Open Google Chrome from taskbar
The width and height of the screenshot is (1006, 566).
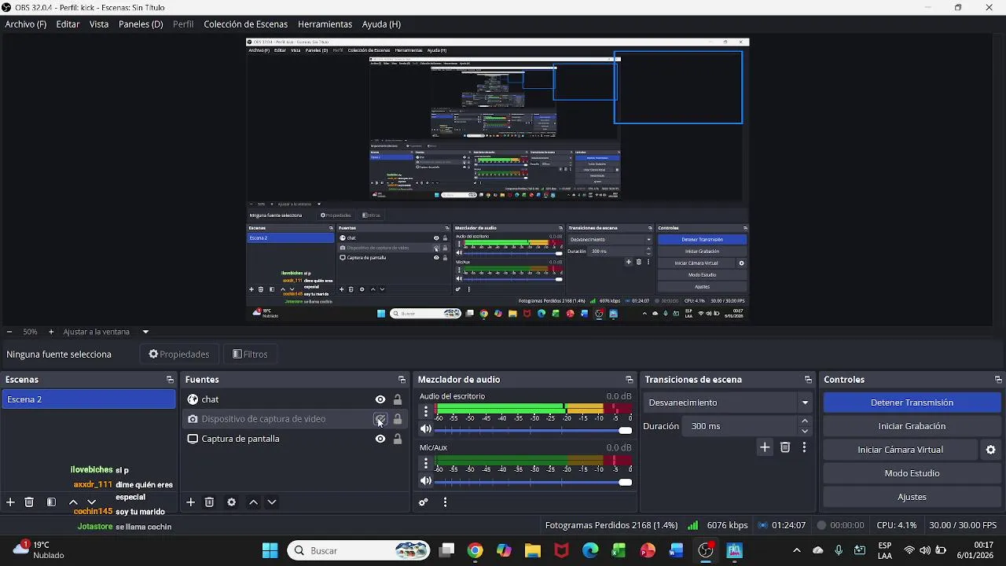point(475,550)
